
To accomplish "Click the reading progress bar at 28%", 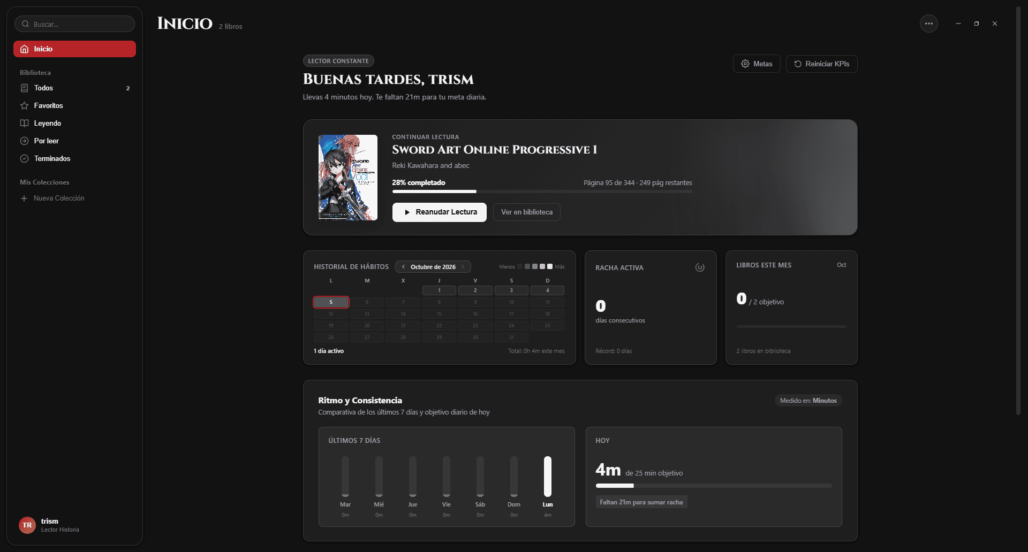I will point(542,191).
